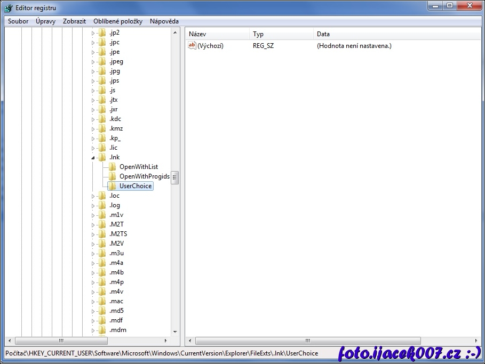The width and height of the screenshot is (485, 364).
Task: Click the .lnk folder icon
Action: [102, 157]
